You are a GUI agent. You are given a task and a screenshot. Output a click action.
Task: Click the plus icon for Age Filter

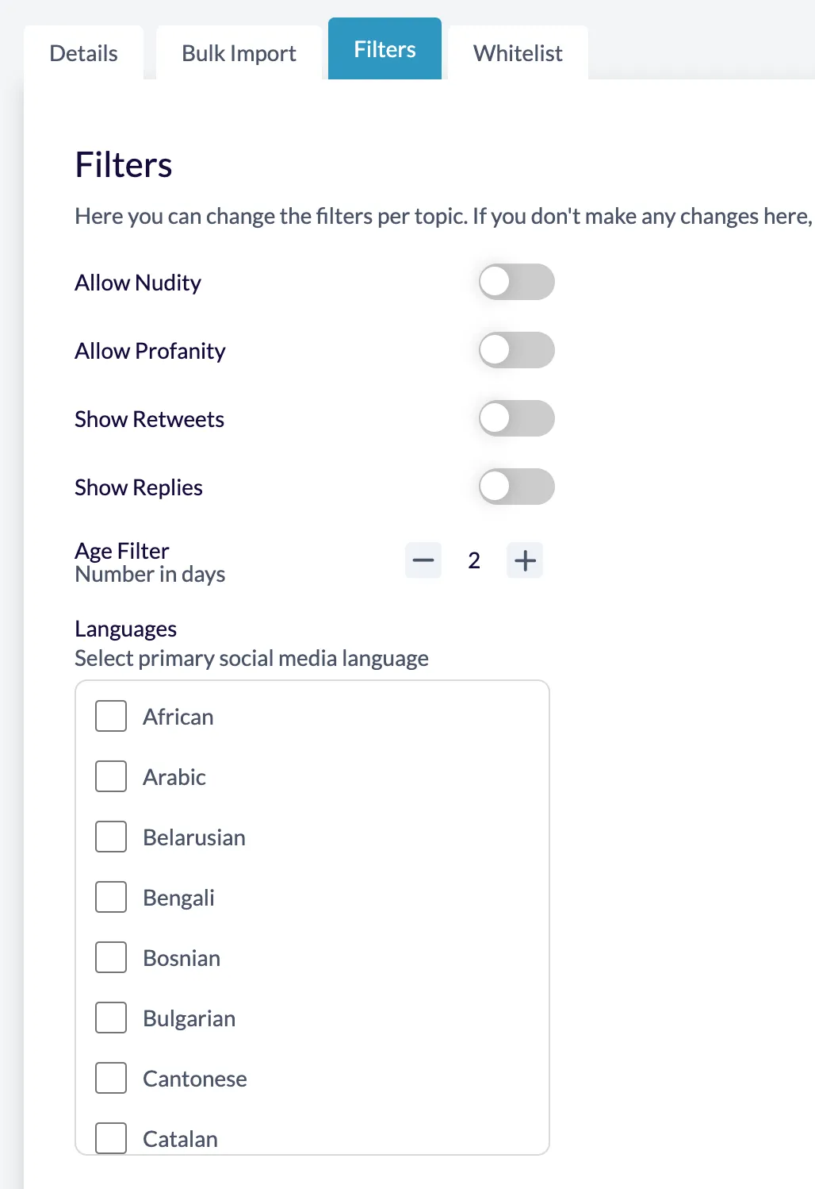tap(525, 561)
